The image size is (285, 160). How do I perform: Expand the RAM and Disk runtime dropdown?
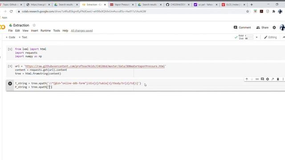pos(256,37)
